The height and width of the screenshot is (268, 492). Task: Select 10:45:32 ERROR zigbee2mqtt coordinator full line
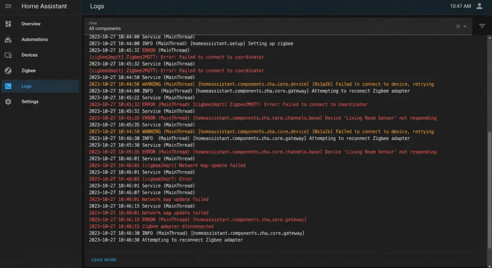point(228,105)
